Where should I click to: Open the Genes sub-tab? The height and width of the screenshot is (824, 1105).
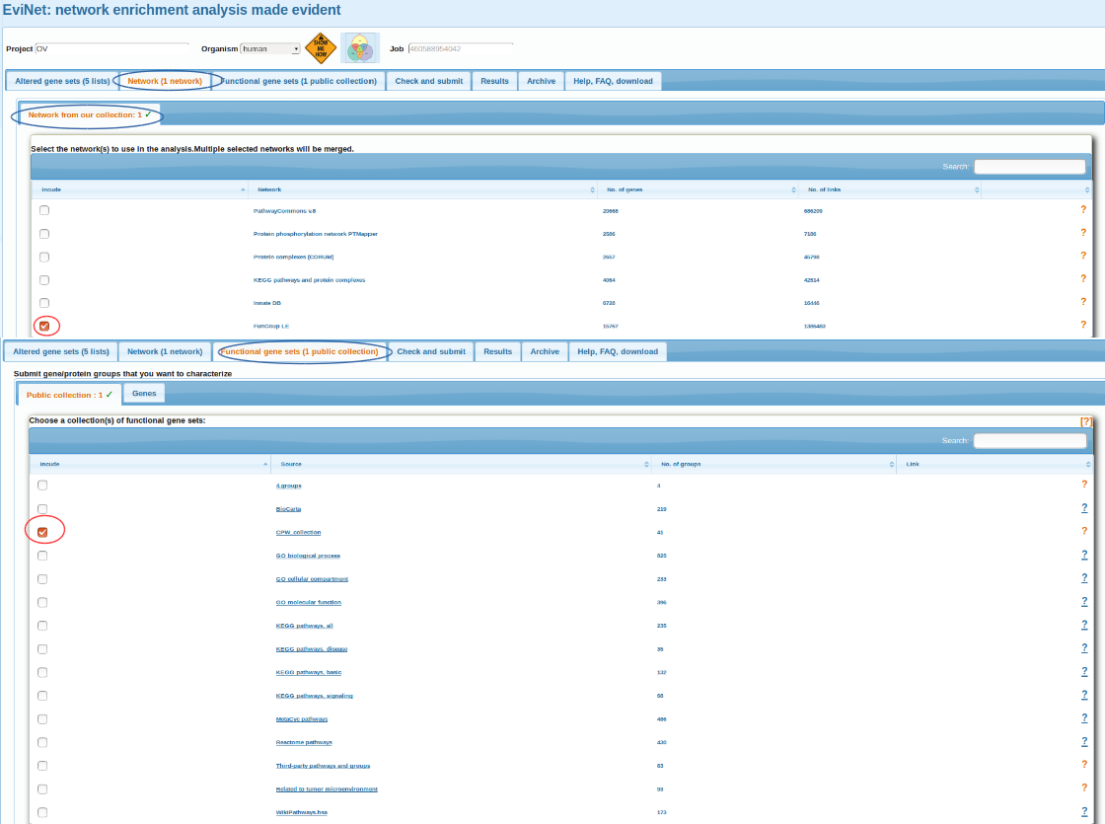click(x=144, y=394)
